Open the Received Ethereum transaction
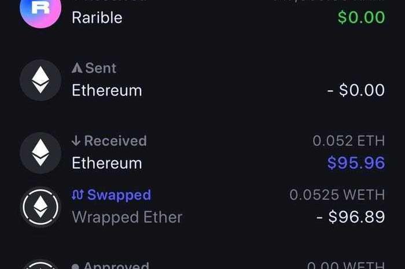Viewport: 405px width, 269px height. 203,153
